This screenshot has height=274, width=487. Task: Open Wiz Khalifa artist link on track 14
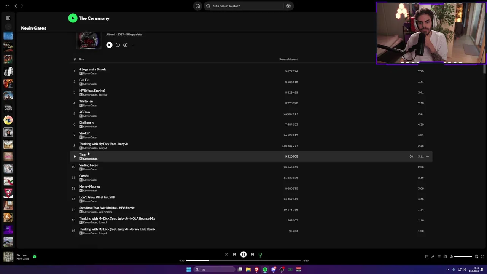tap(105, 212)
